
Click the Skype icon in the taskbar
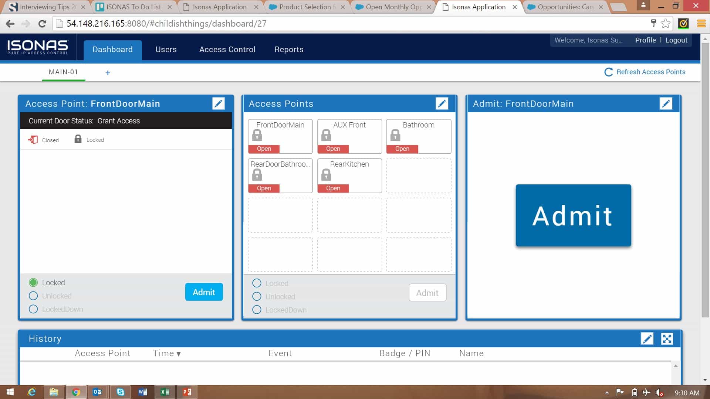click(x=120, y=392)
